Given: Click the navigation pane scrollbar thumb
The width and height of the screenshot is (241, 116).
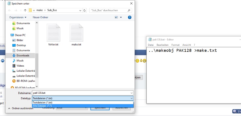Looking at the screenshot, I should pyautogui.click(x=36, y=65).
